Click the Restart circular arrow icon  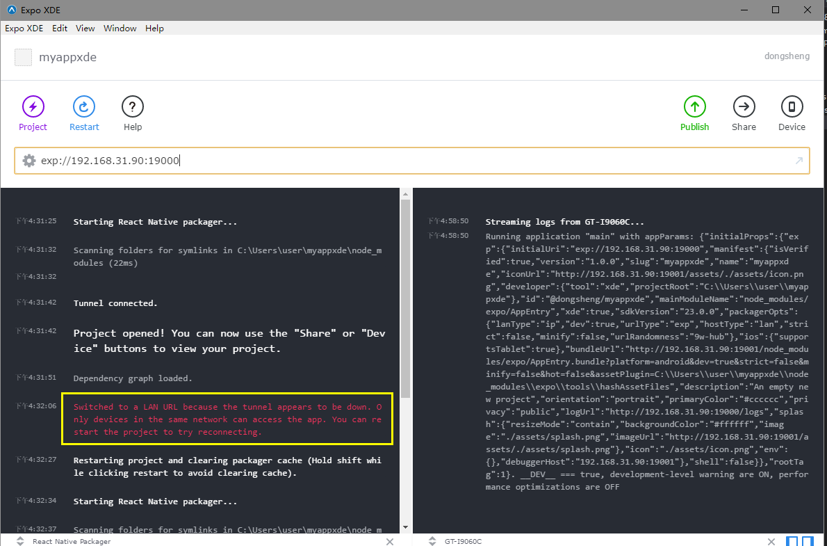(x=84, y=106)
